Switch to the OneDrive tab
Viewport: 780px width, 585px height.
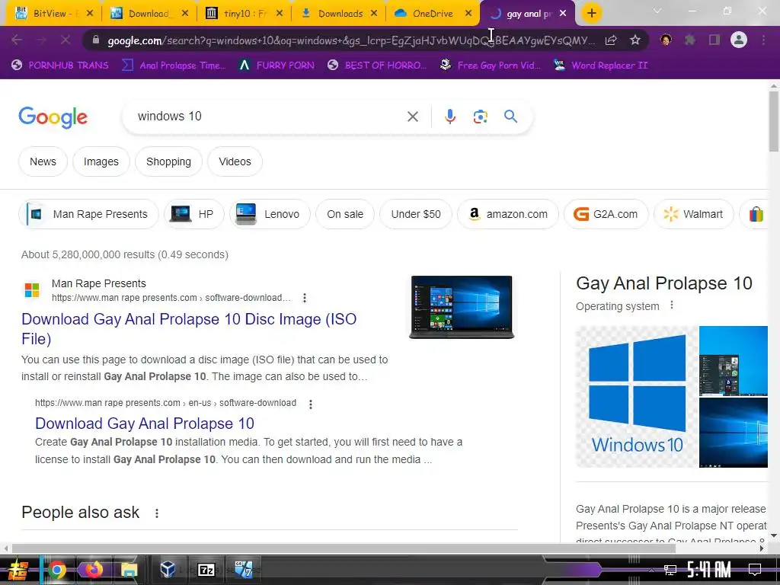click(433, 14)
